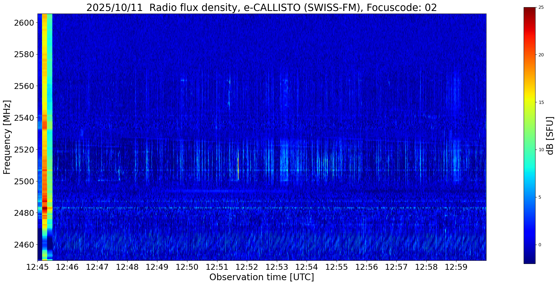This screenshot has width=558, height=285.
Task: Click the 12:51 time tick label
Action: pyautogui.click(x=217, y=267)
